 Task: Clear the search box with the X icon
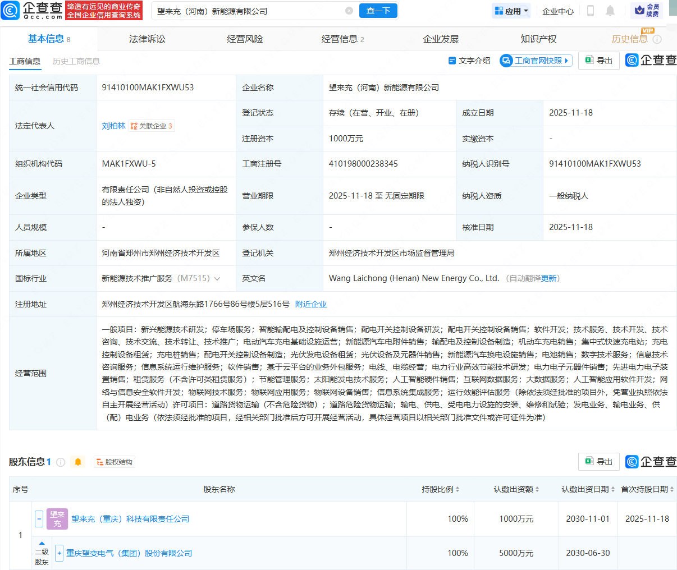[349, 11]
